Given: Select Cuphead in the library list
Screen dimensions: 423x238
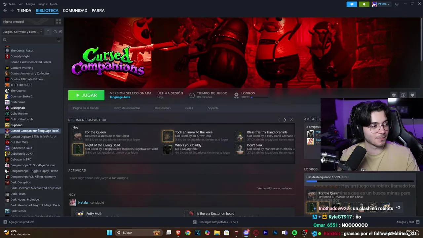Looking at the screenshot, I should pyautogui.click(x=17, y=125).
